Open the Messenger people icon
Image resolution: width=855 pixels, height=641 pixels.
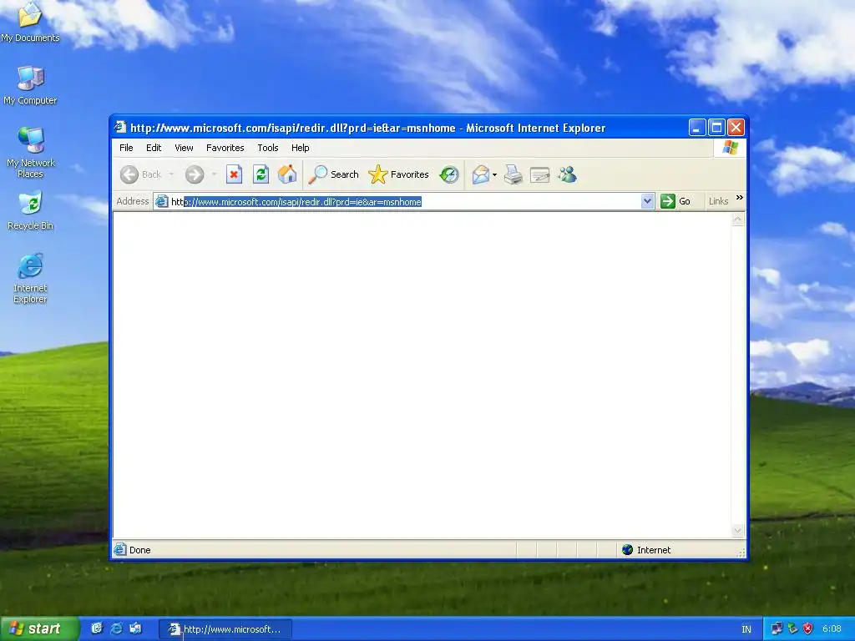568,174
